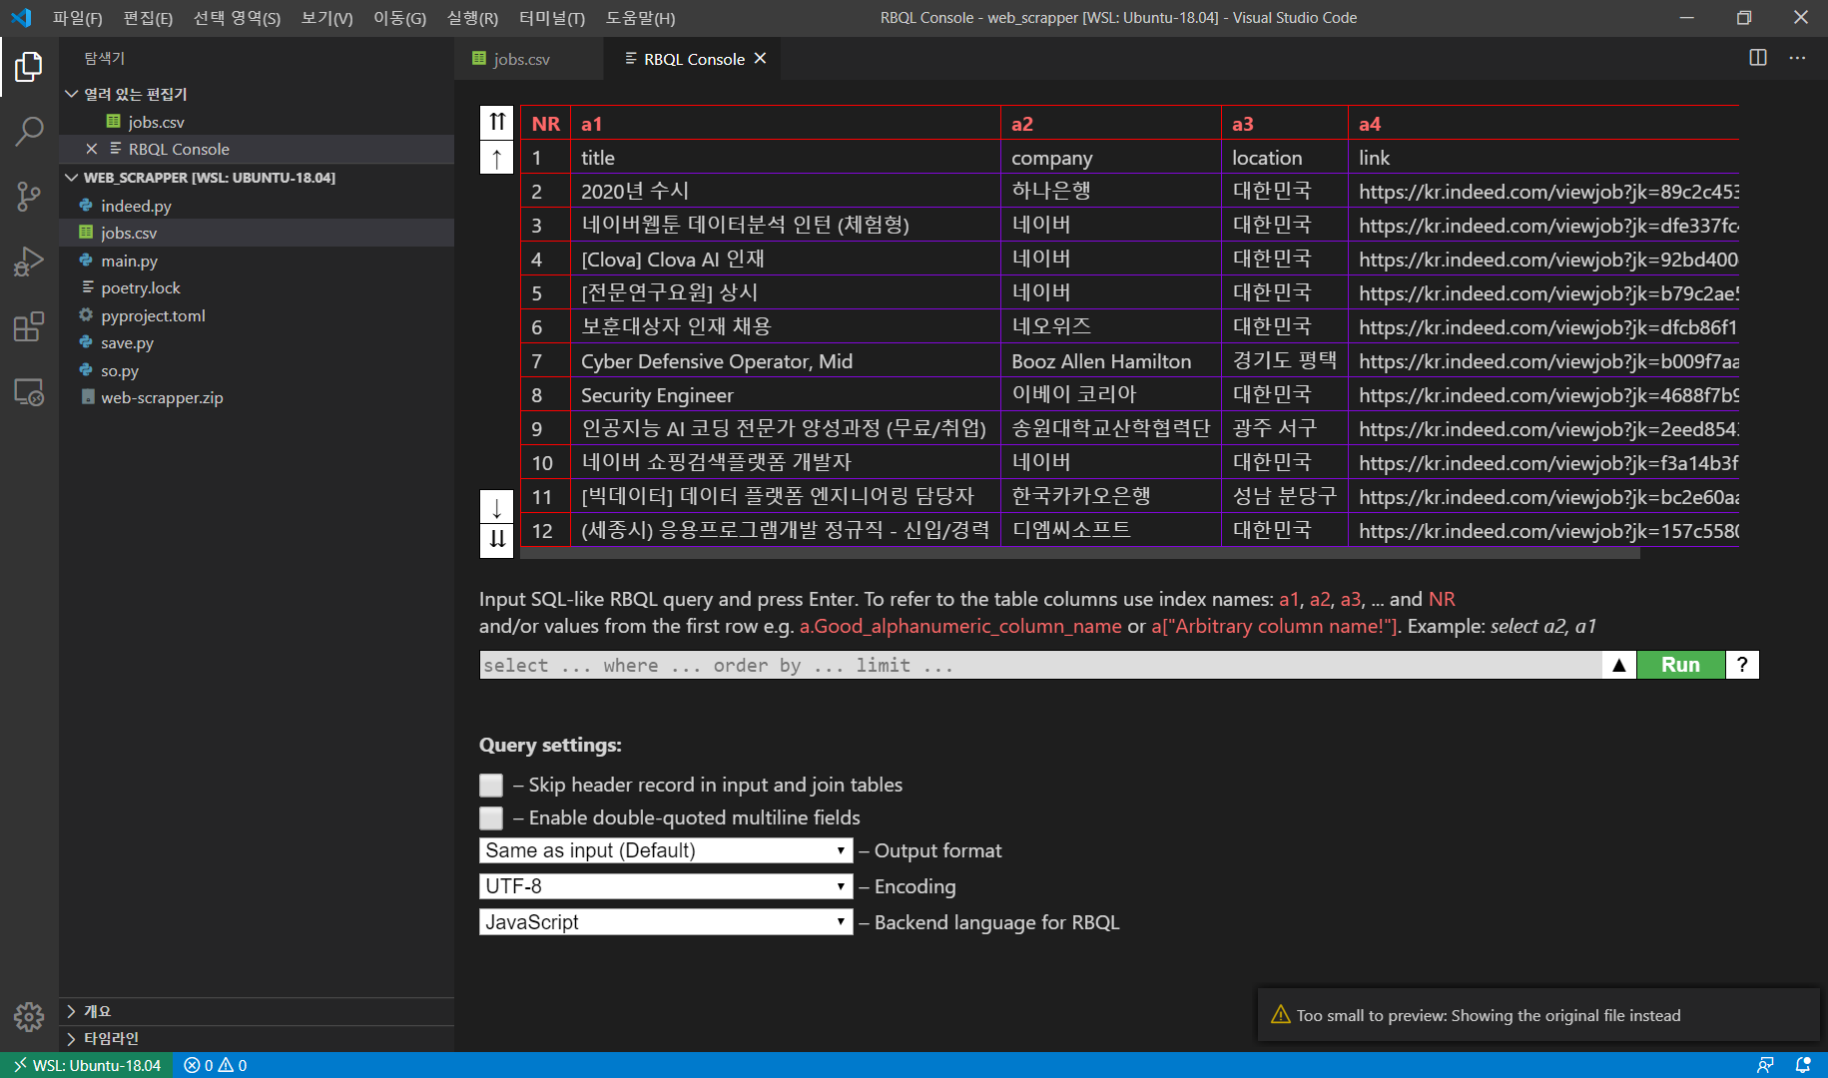1828x1078 pixels.
Task: Open Manage settings gear
Action: [29, 1017]
